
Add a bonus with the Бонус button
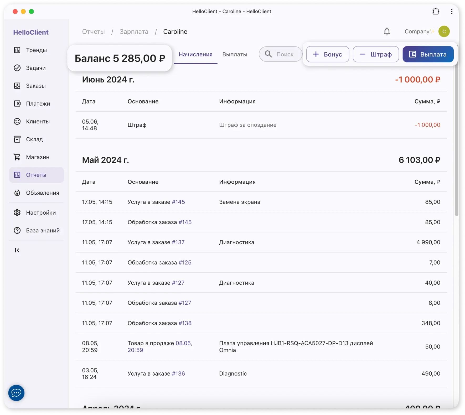[328, 54]
